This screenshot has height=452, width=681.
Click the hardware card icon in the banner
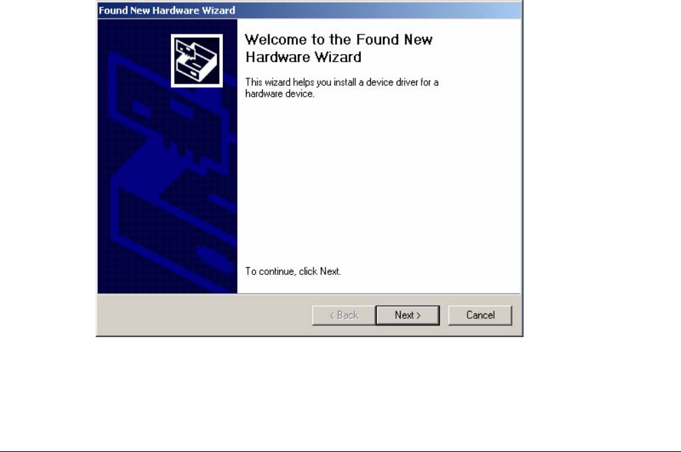point(197,61)
